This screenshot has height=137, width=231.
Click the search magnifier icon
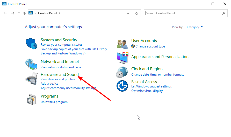pos(224,13)
